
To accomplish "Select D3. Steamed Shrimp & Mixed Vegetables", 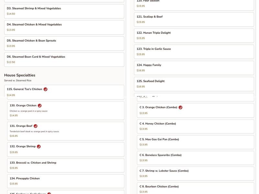I will (x=64, y=11).
